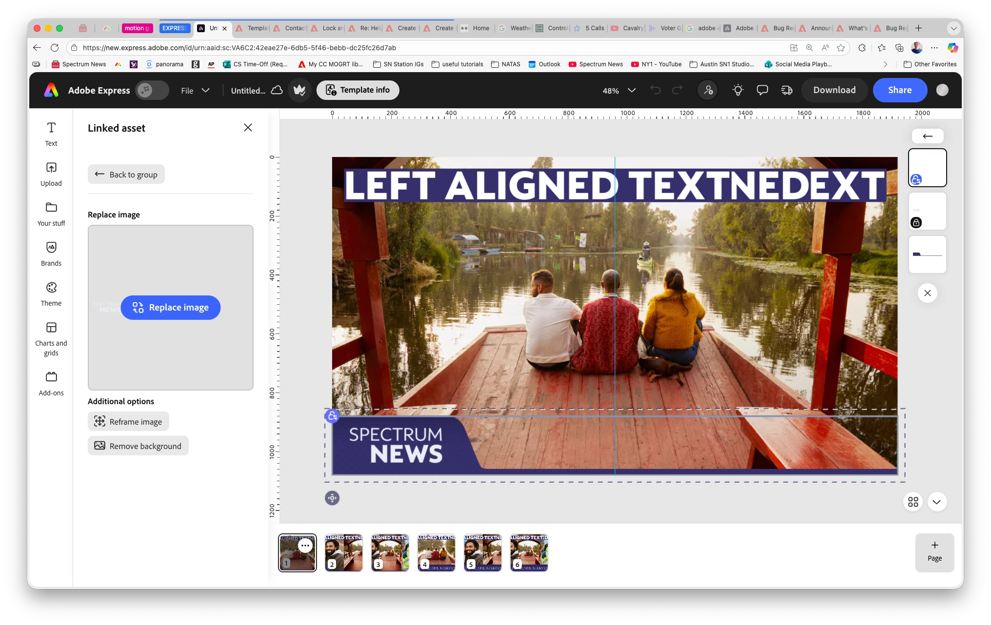Open the Brands panel in the sidebar
Image resolution: width=991 pixels, height=625 pixels.
(51, 254)
